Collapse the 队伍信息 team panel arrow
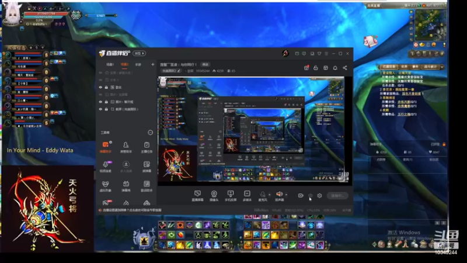The height and width of the screenshot is (263, 467). point(43,47)
